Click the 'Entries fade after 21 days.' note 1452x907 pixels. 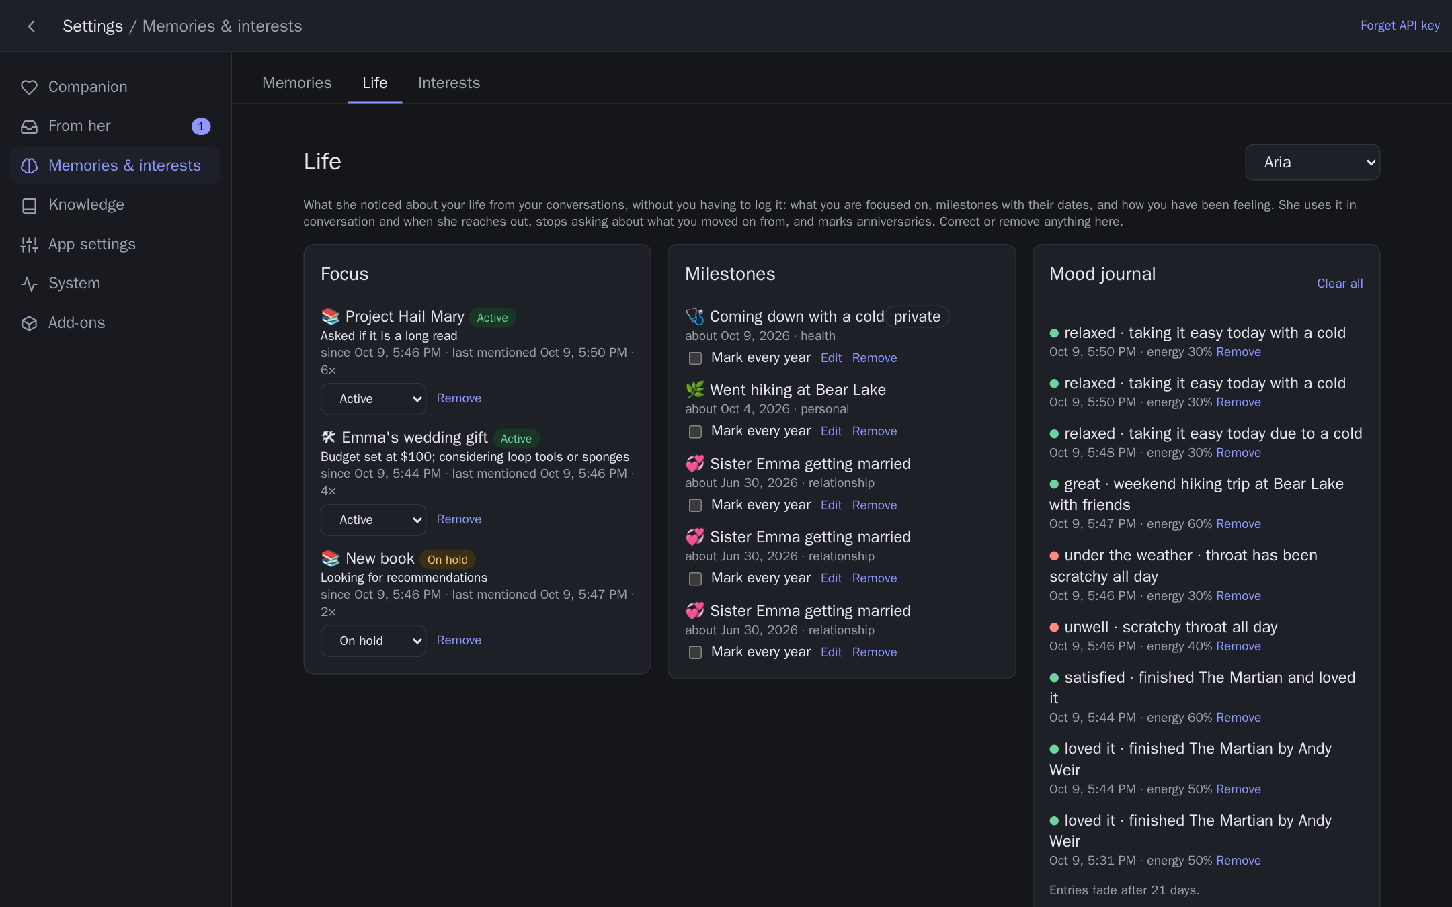[1124, 890]
